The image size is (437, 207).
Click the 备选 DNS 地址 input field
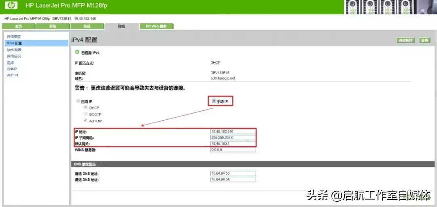pos(233,180)
